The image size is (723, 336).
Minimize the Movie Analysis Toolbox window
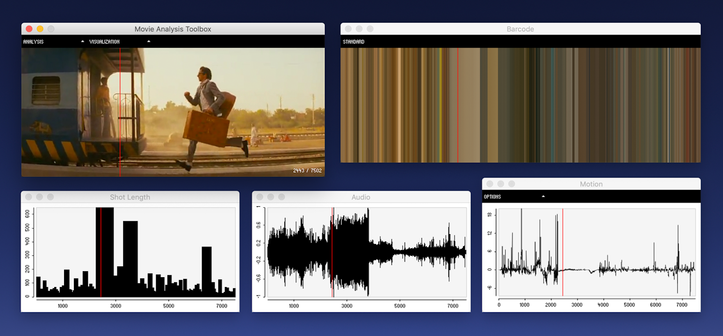pos(40,29)
